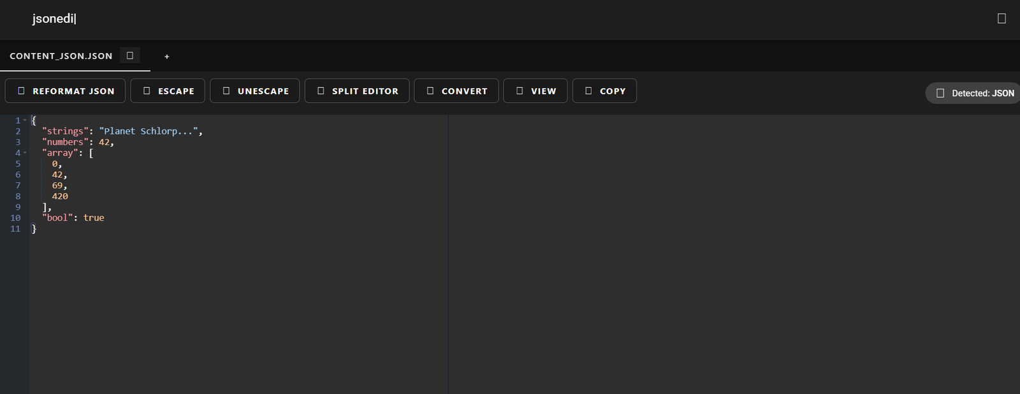Click the Detected: JSON badge icon
The width and height of the screenshot is (1020, 394).
pos(940,93)
